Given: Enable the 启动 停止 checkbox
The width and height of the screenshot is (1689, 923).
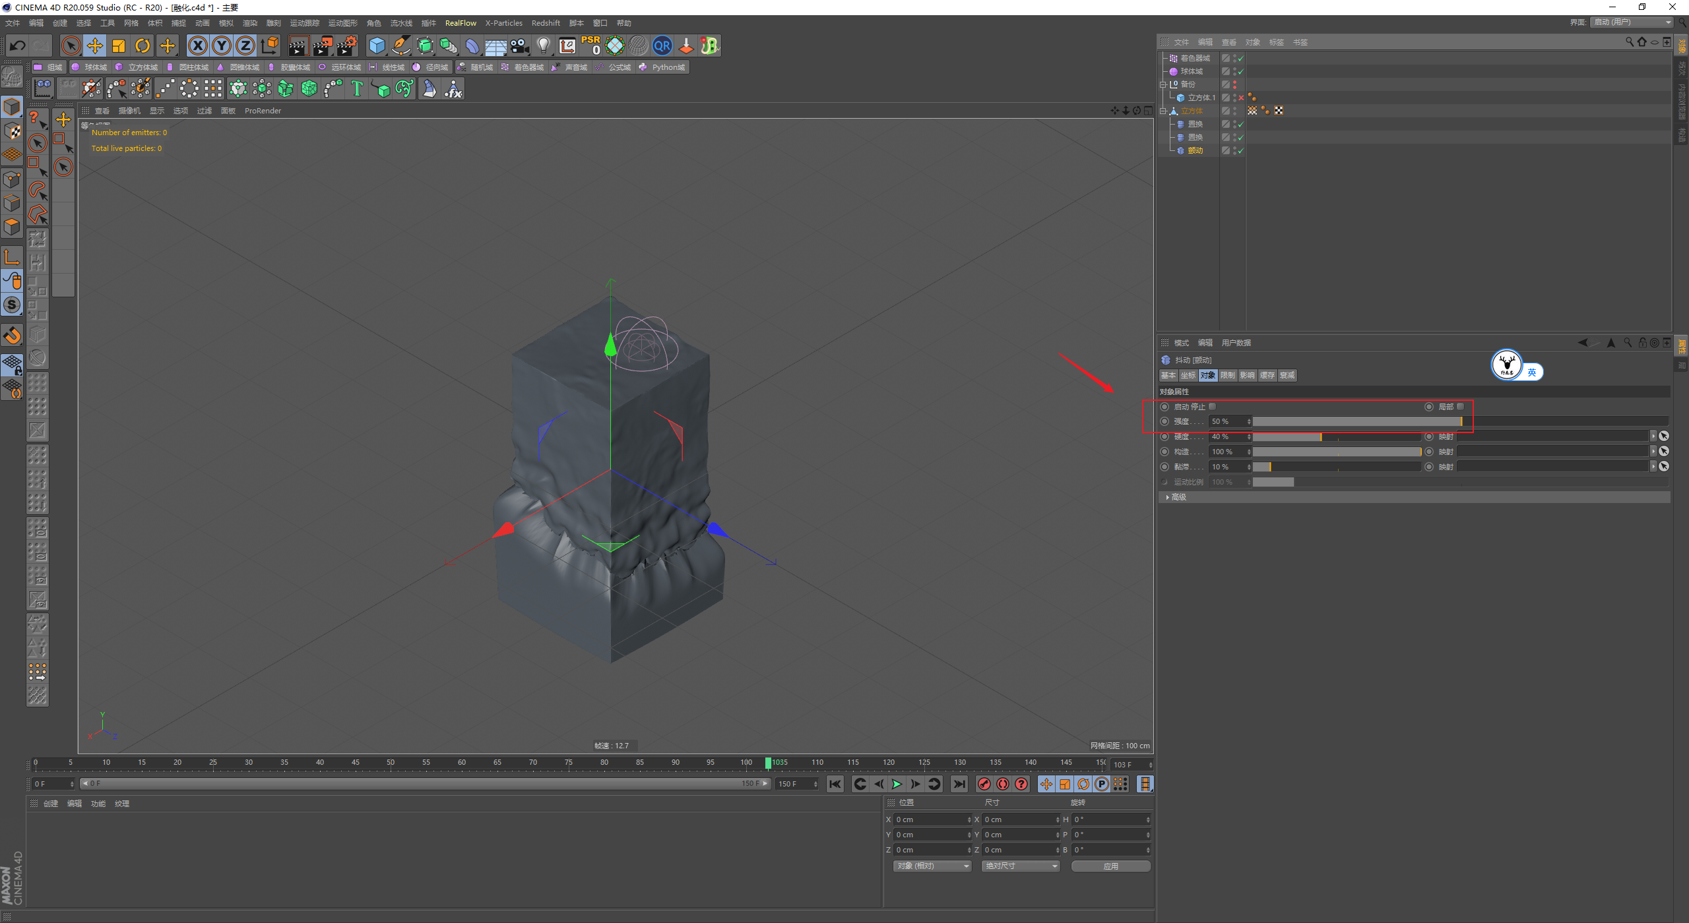Looking at the screenshot, I should (1212, 407).
